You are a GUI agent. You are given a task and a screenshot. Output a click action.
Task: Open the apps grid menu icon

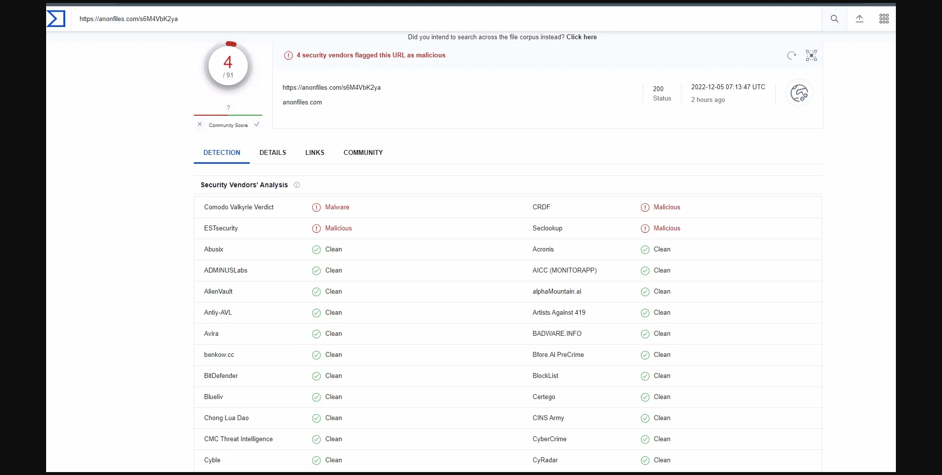(x=884, y=19)
